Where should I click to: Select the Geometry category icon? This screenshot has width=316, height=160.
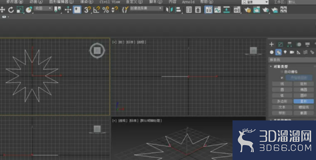click(272, 52)
